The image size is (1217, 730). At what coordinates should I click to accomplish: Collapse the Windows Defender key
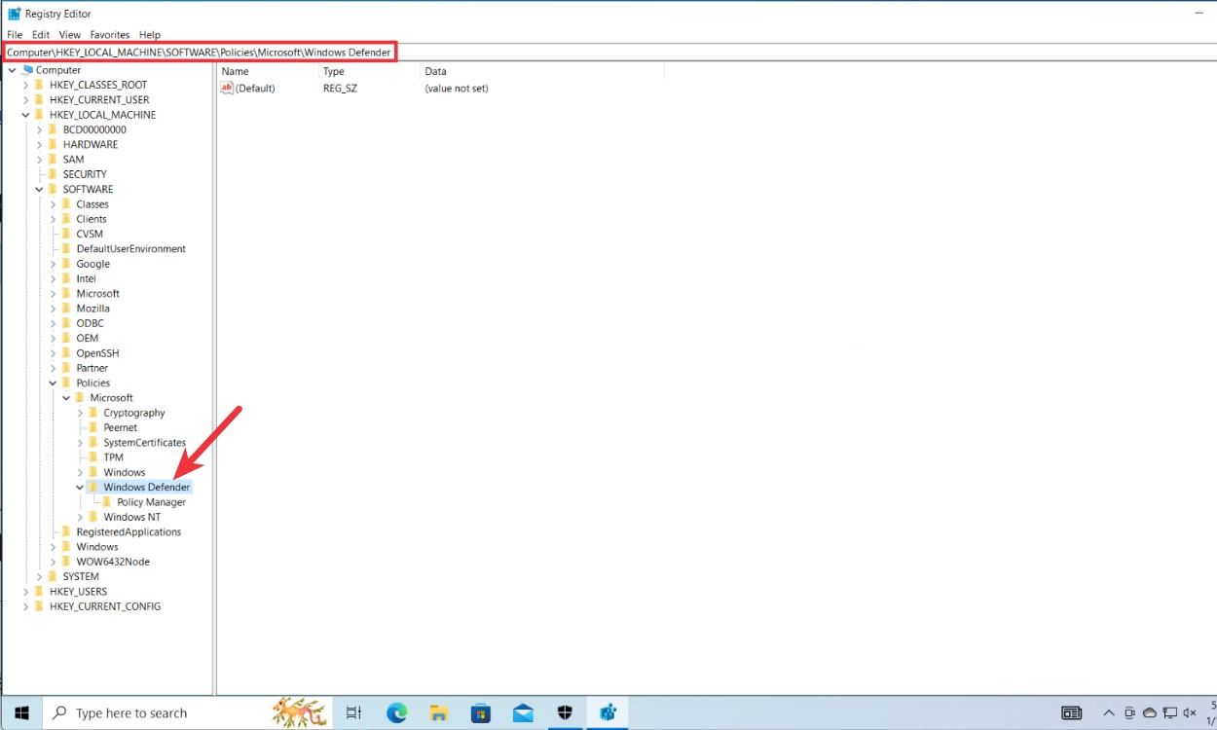[x=80, y=487]
